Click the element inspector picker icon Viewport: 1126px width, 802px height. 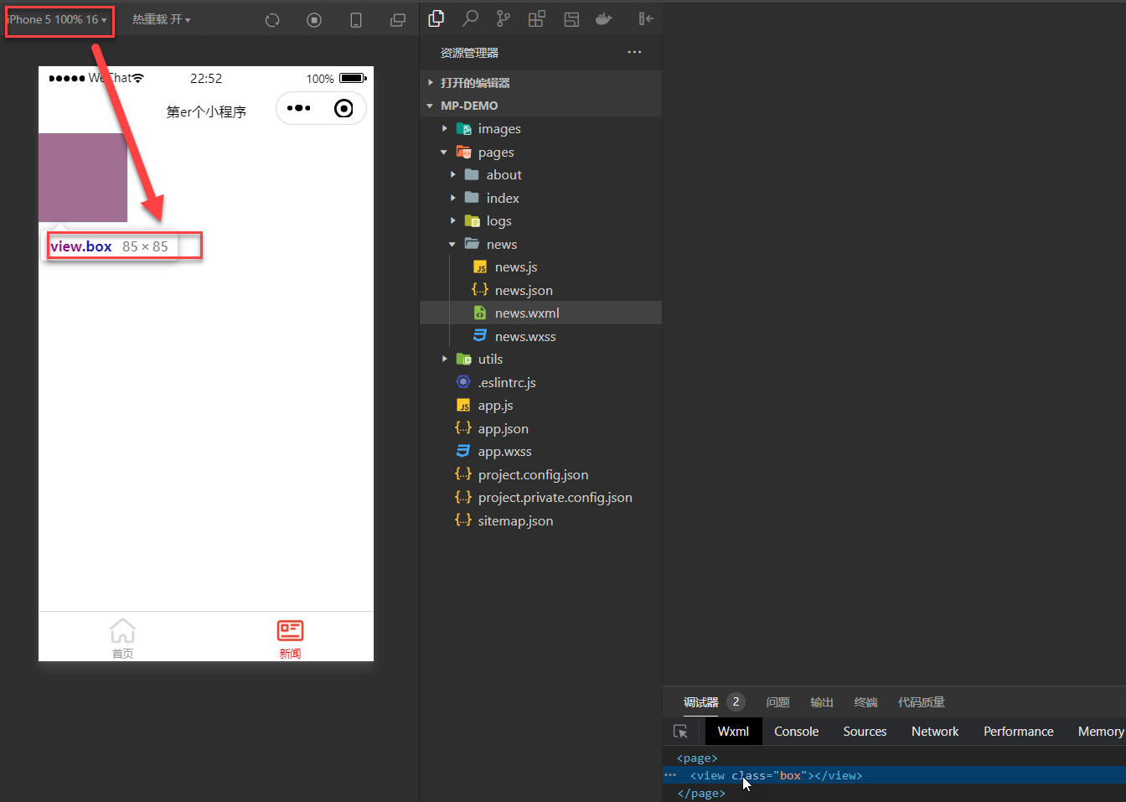(680, 732)
